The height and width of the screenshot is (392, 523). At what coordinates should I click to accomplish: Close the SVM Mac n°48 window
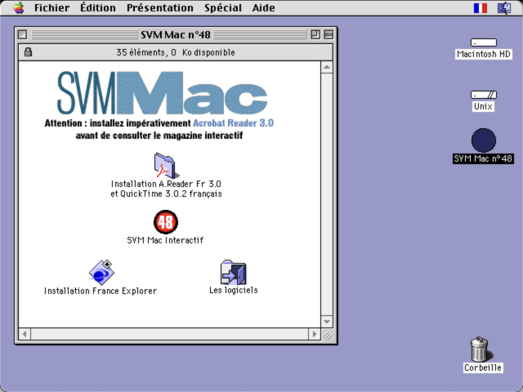click(x=22, y=34)
